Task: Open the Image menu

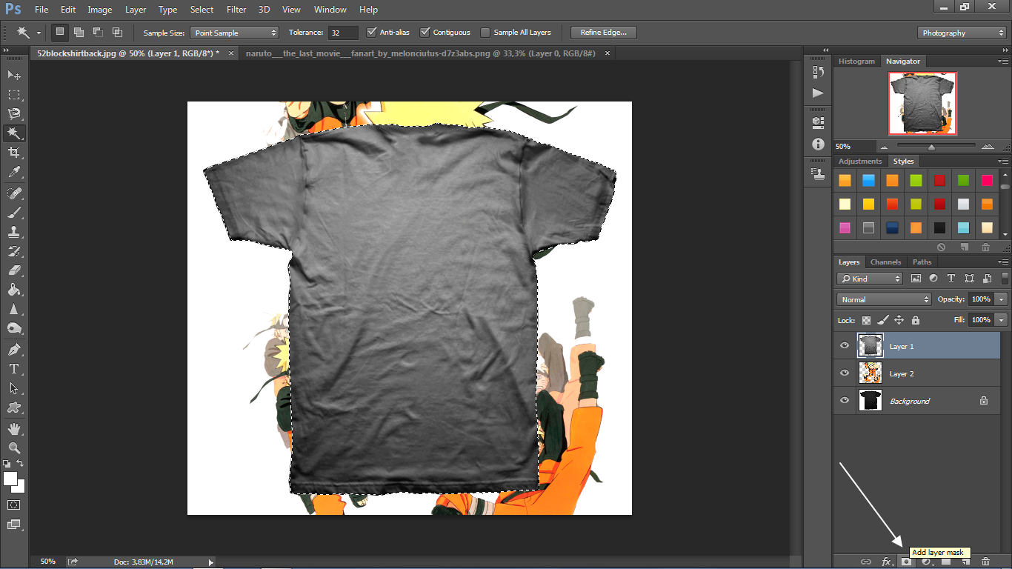Action: tap(100, 10)
